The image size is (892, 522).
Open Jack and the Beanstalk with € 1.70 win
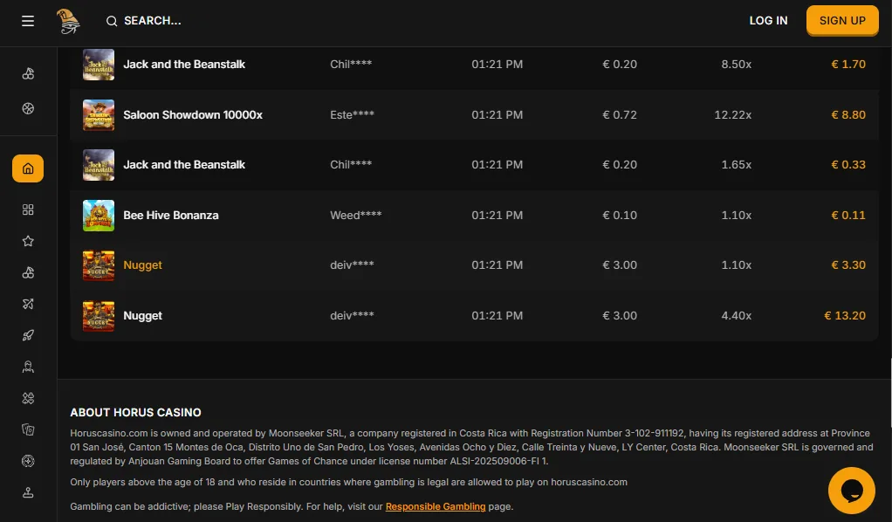(184, 65)
